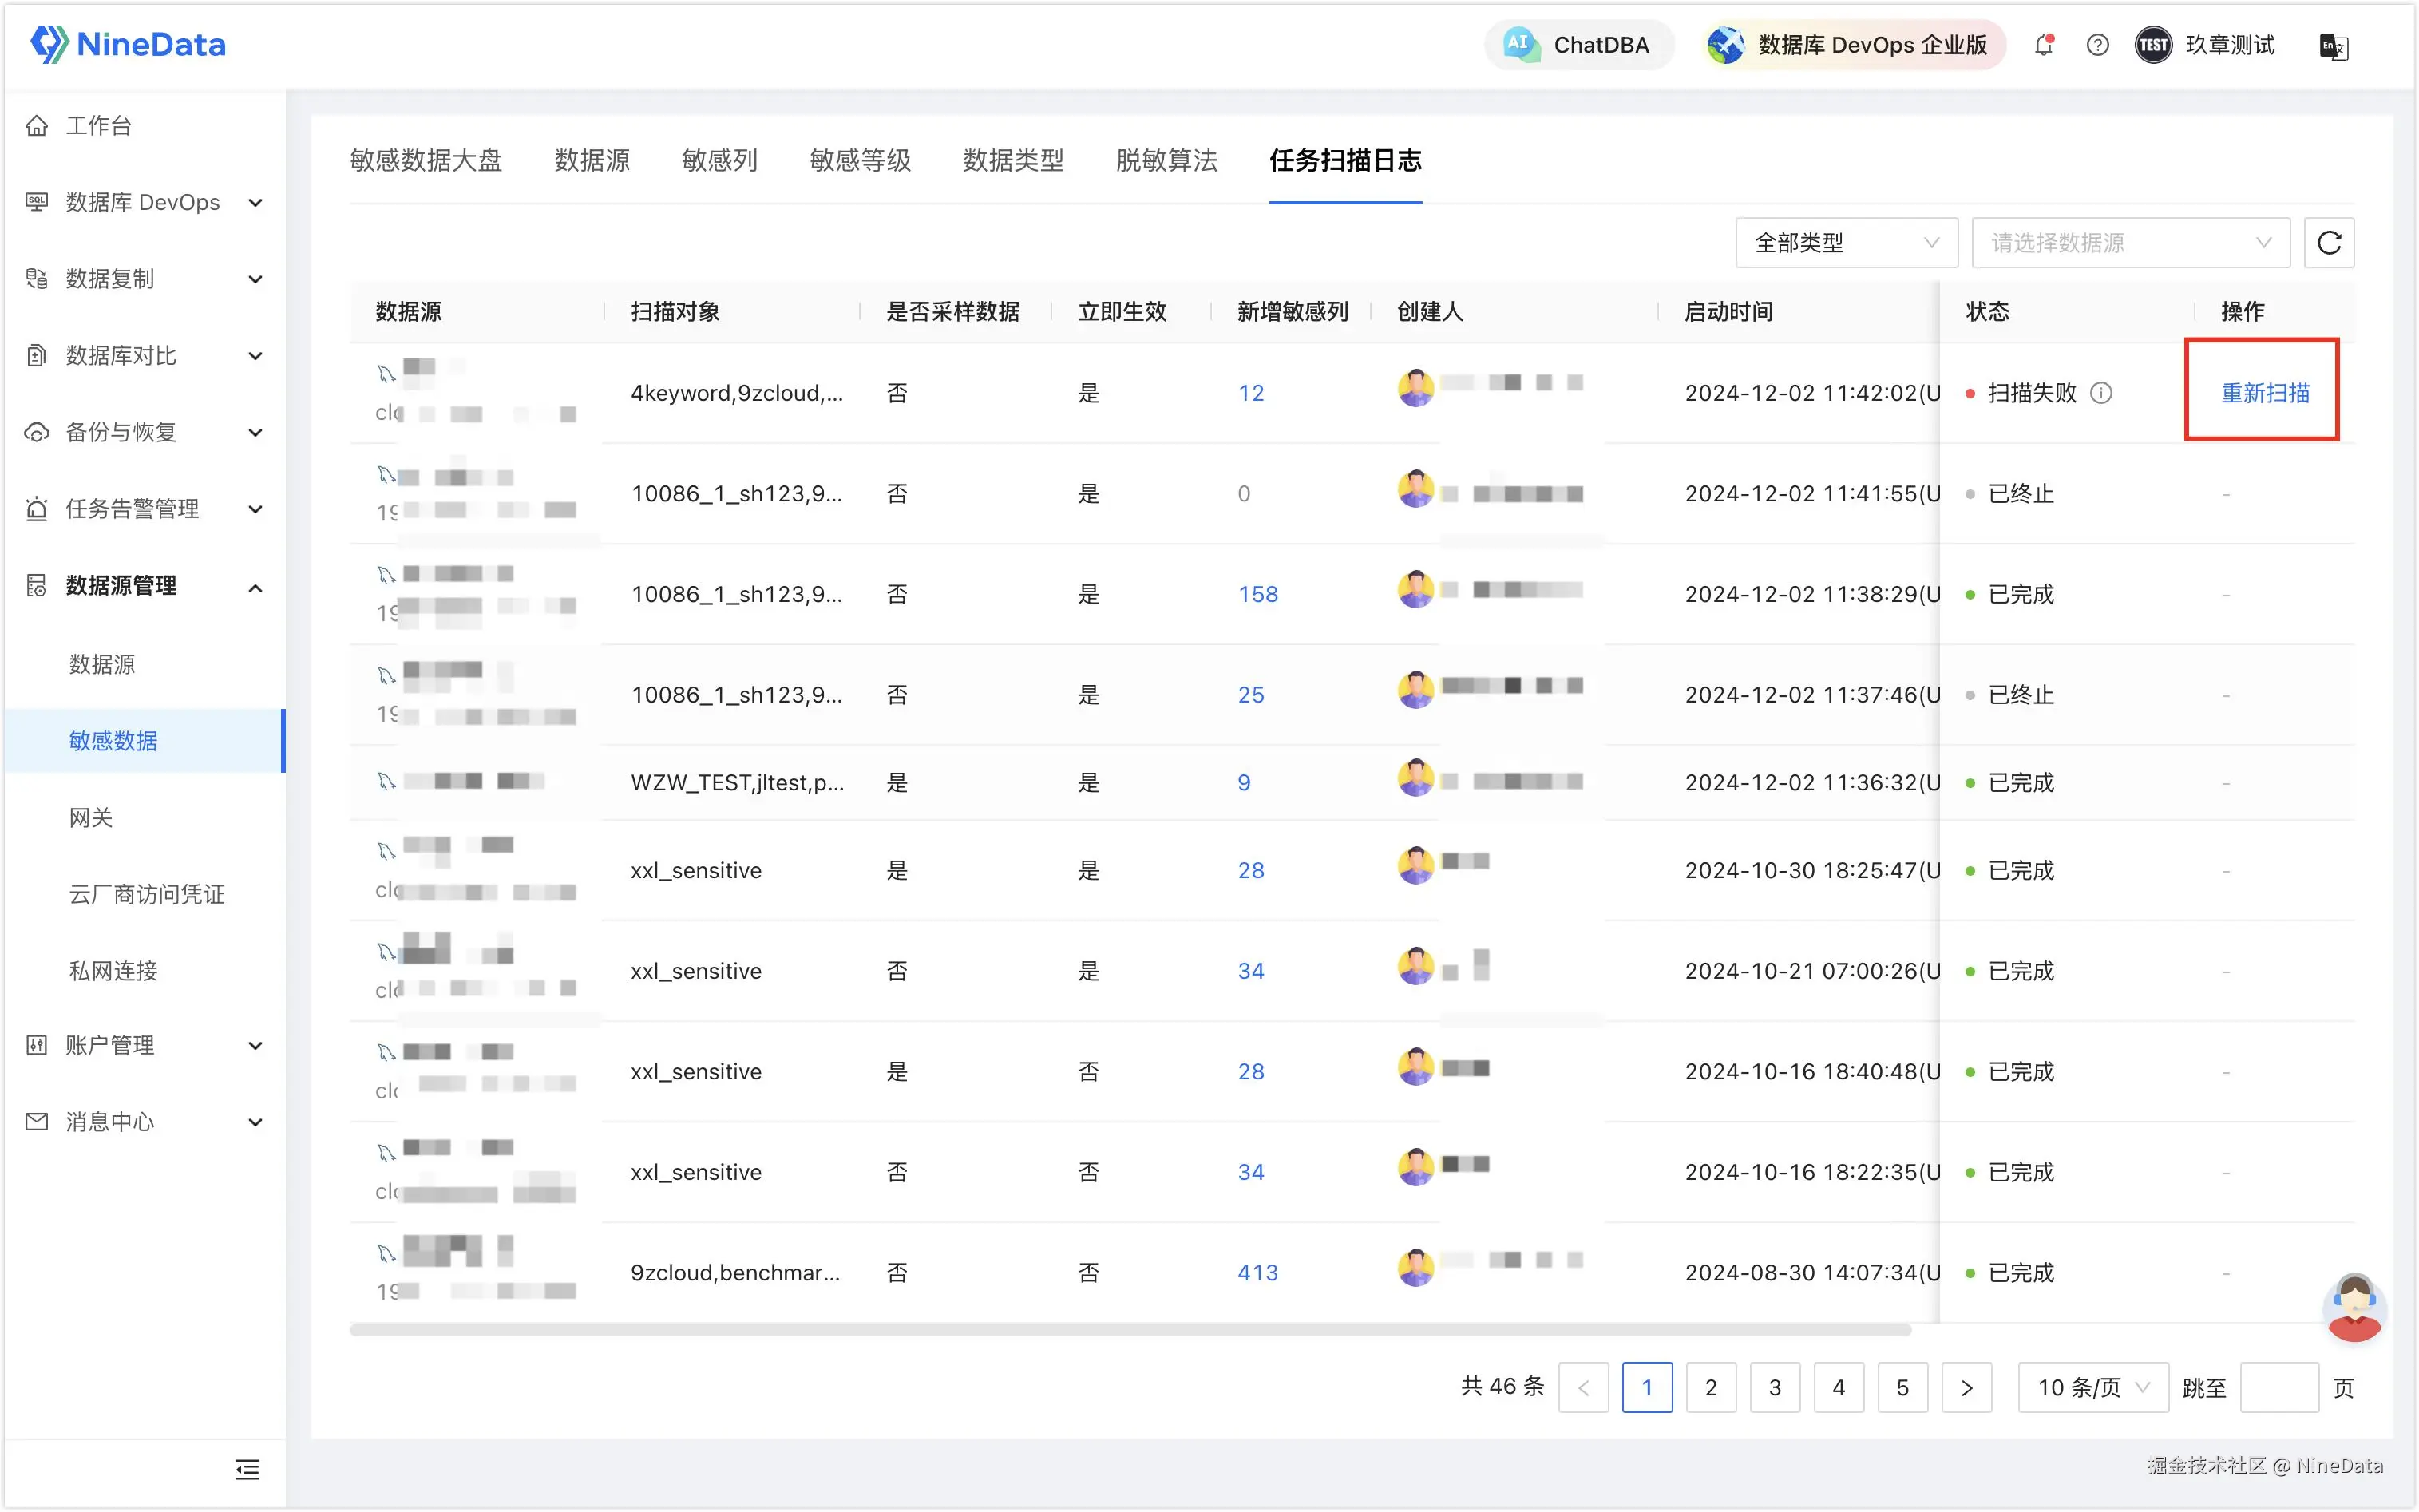The width and height of the screenshot is (2419, 1512).
Task: Click the ChatDBA AI icon
Action: click(1521, 45)
